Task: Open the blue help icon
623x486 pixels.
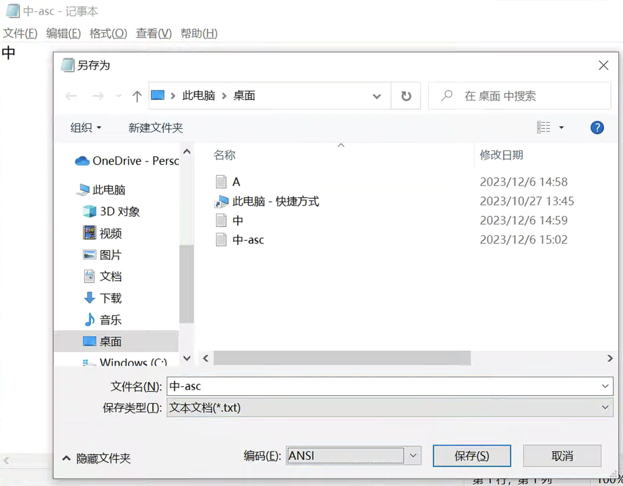Action: tap(597, 127)
